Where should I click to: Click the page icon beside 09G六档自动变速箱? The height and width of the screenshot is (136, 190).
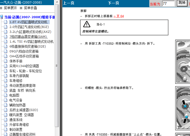[x=6, y=51]
